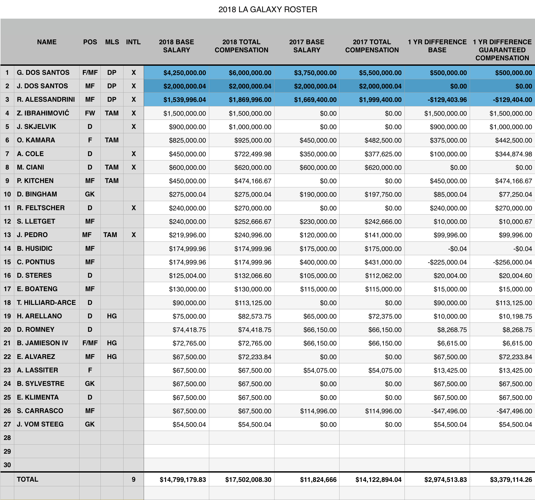Select the $17,502,008.30 total compensation
Viewport: 535px width, 500px height.
[242, 479]
